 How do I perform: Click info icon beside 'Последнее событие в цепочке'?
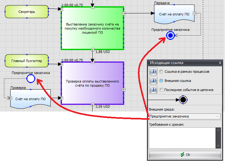coord(153,90)
